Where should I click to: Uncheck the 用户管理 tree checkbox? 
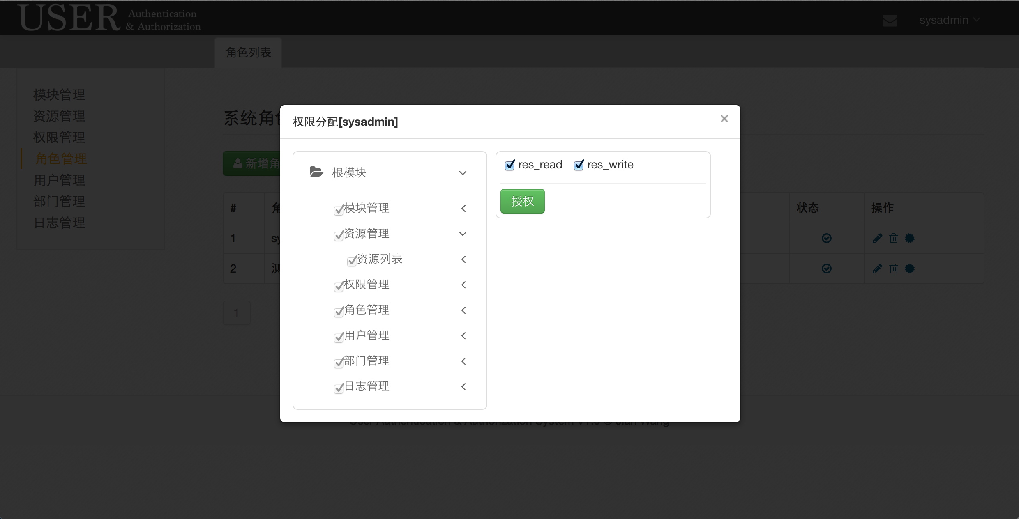(339, 338)
